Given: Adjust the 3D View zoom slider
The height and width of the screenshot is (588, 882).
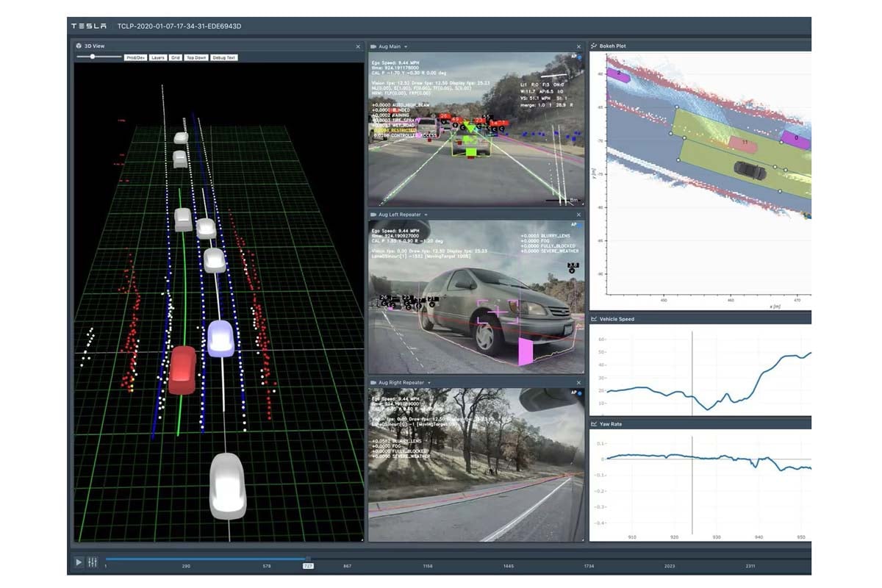Looking at the screenshot, I should pos(91,57).
